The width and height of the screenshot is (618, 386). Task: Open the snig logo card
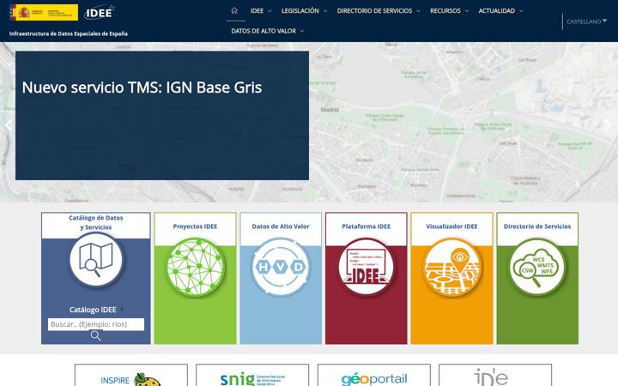coord(252,376)
